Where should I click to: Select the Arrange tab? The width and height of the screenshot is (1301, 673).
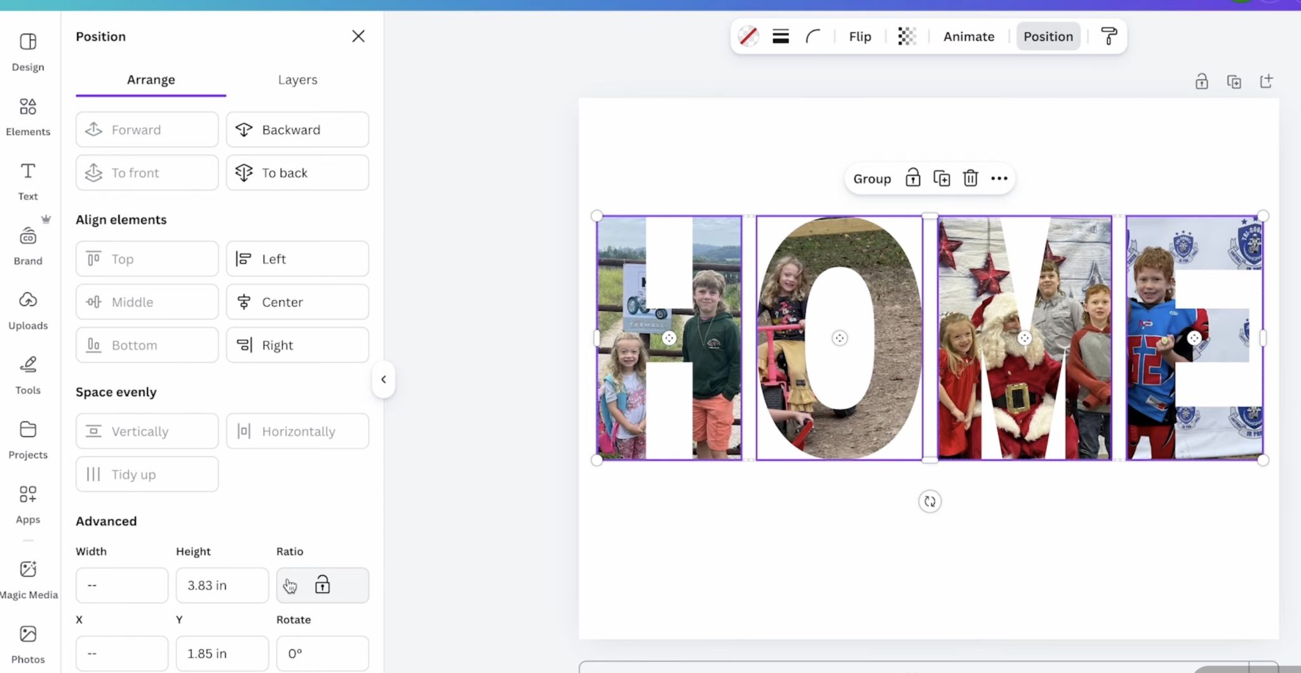151,79
